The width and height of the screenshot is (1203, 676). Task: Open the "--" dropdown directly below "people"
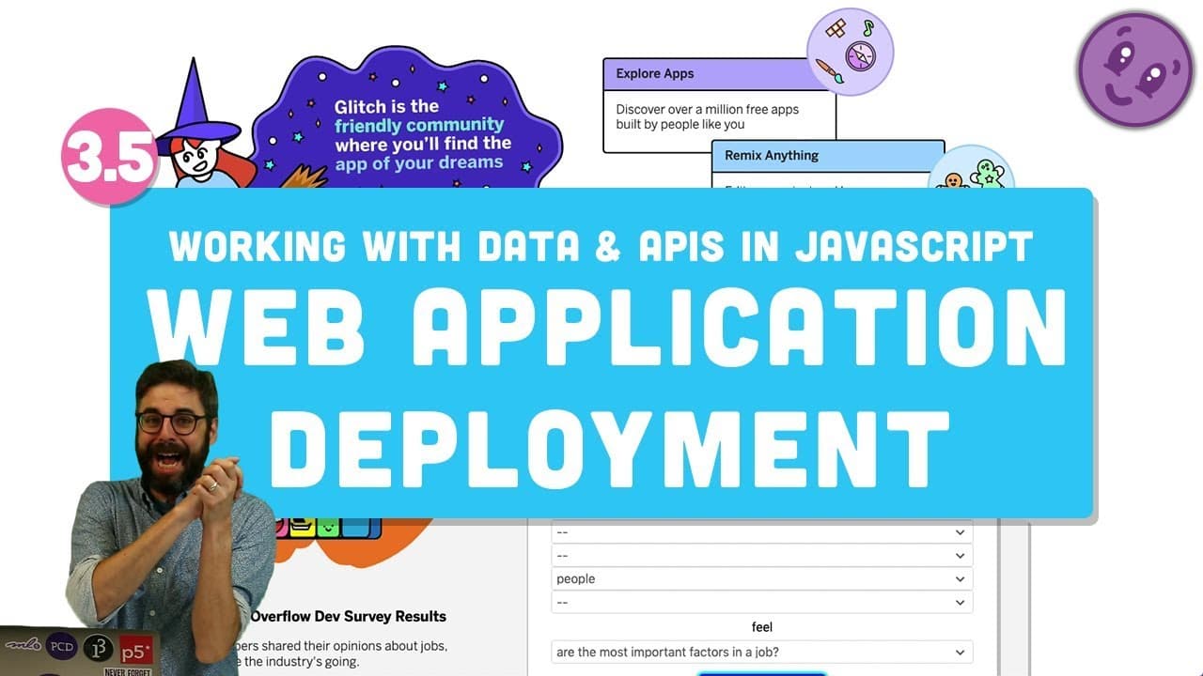(761, 603)
